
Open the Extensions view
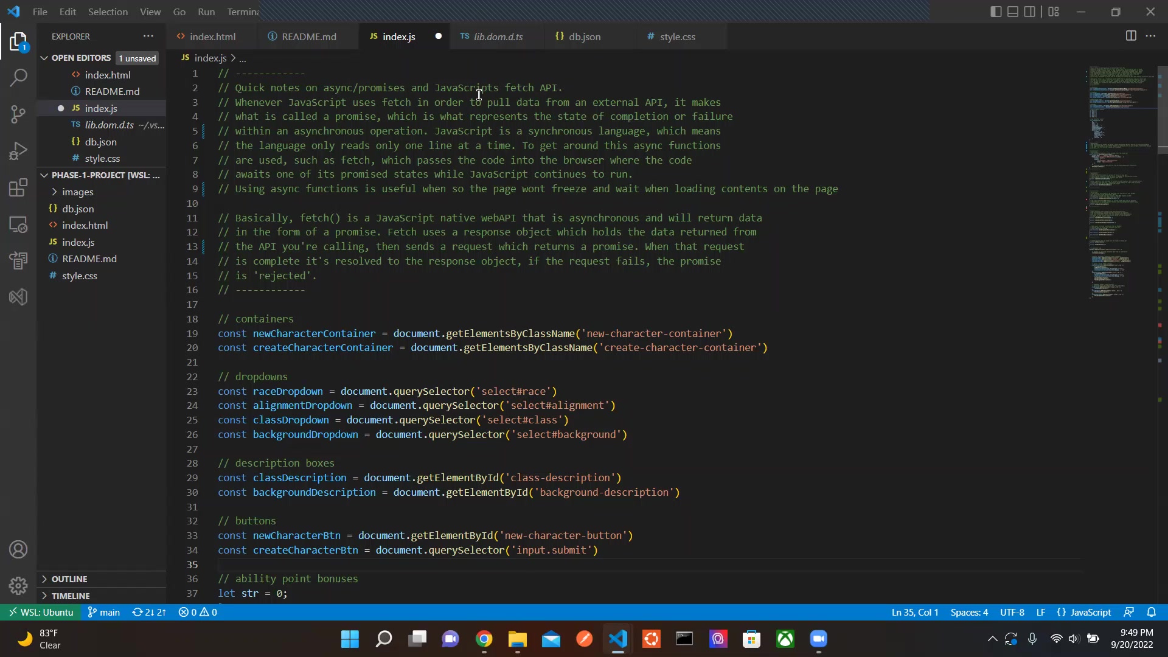(x=18, y=188)
